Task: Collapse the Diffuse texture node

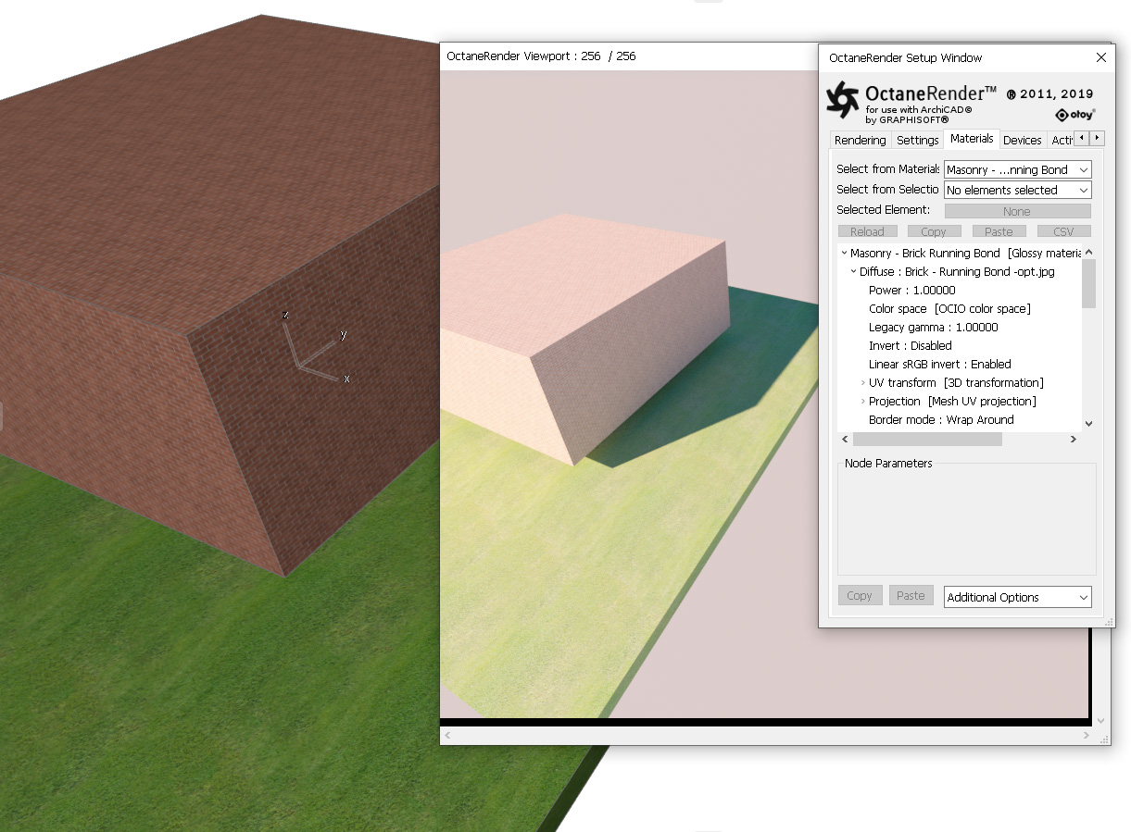Action: tap(853, 271)
